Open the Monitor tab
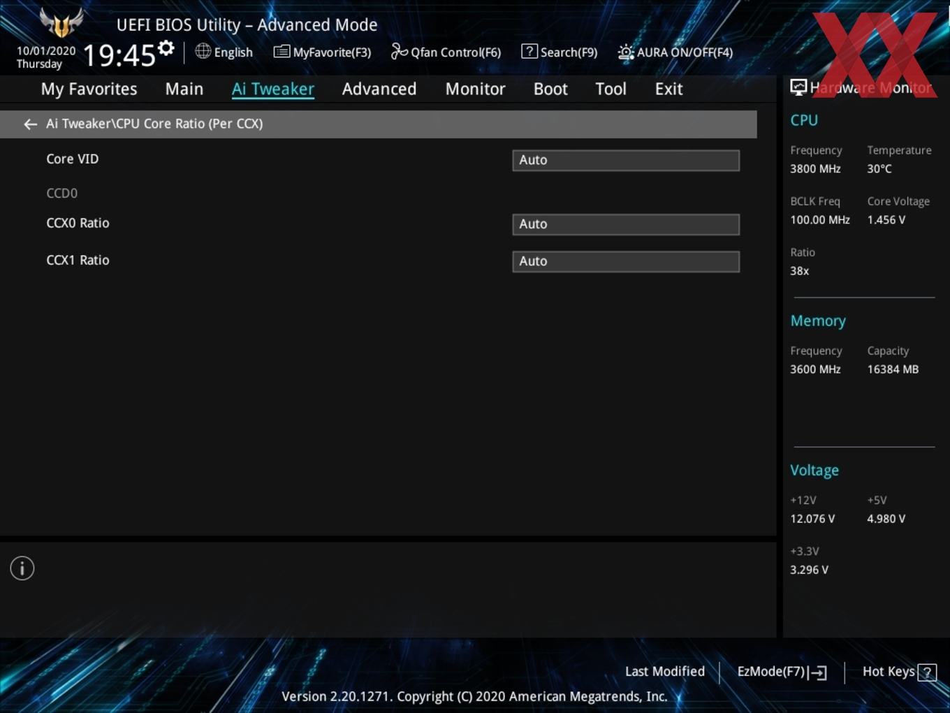Screen dimensions: 950x713 475,89
